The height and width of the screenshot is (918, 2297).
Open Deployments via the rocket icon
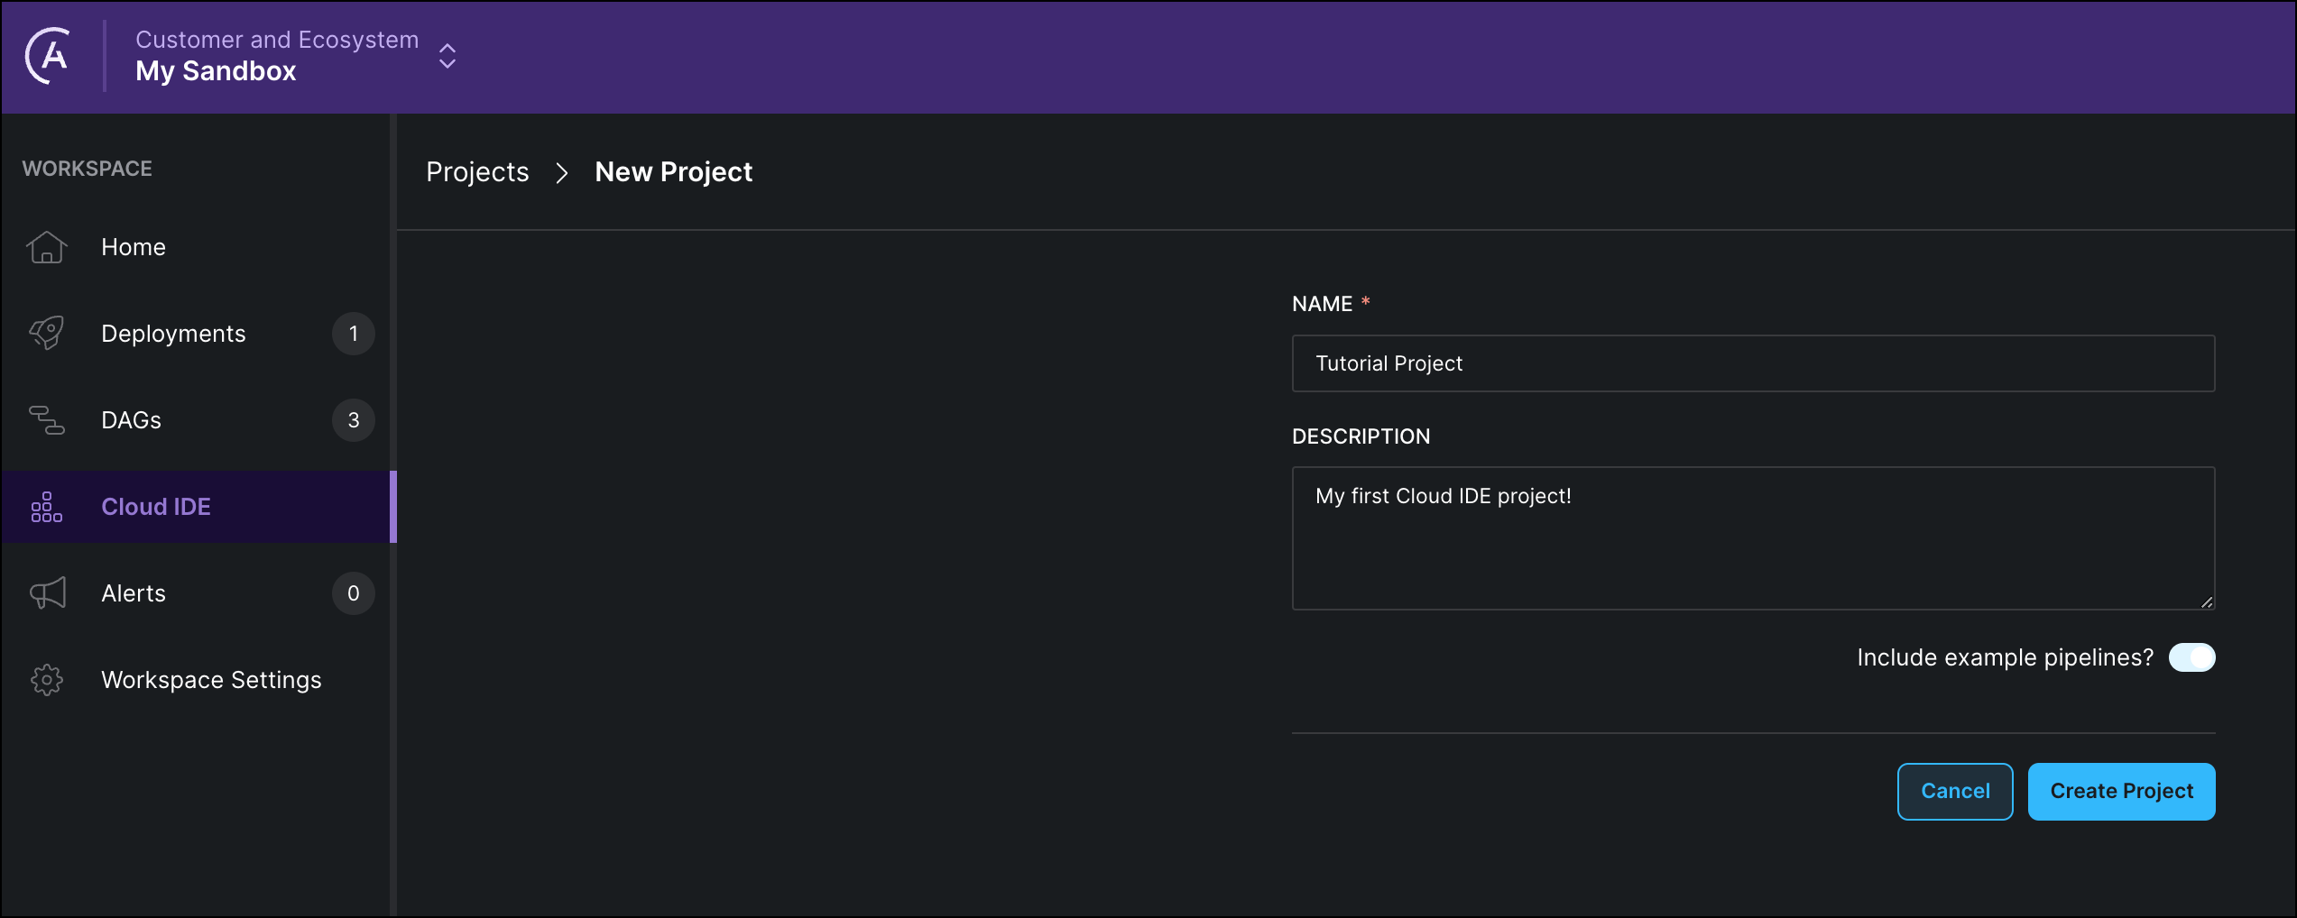[x=47, y=333]
